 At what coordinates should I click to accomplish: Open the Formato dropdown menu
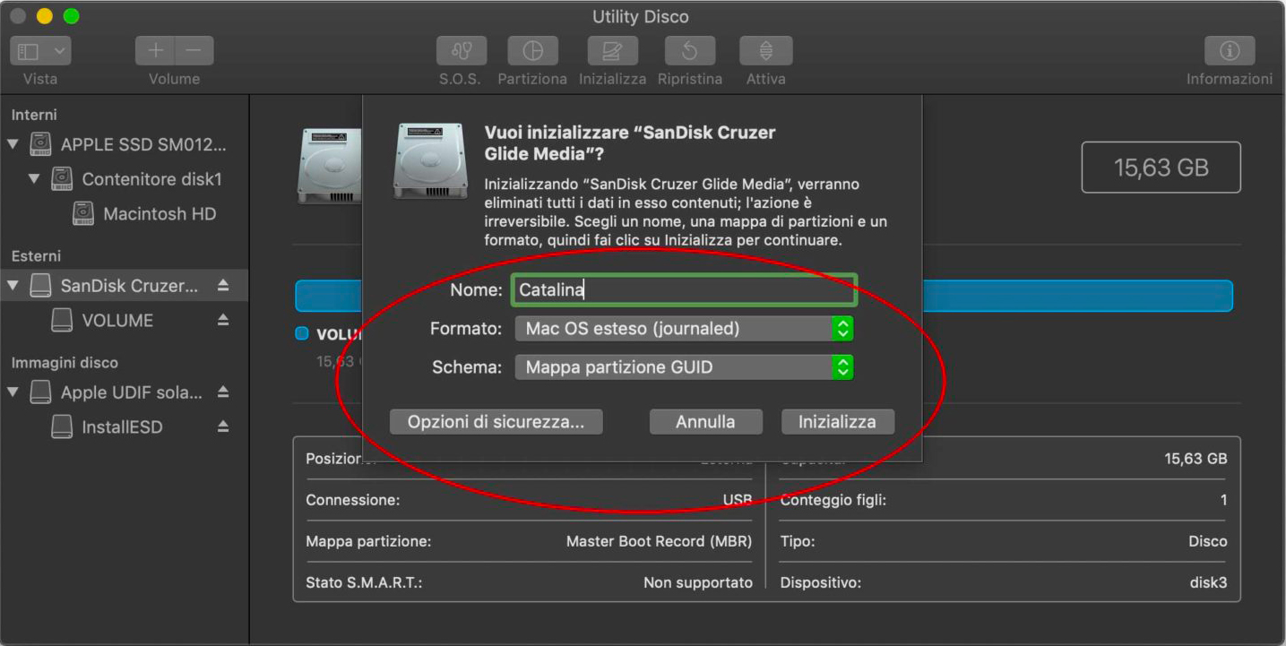(684, 329)
